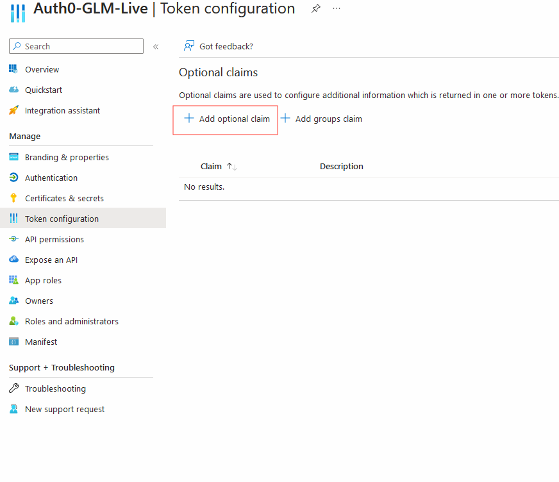Click the API permissions icon
The image size is (559, 482).
[13, 239]
